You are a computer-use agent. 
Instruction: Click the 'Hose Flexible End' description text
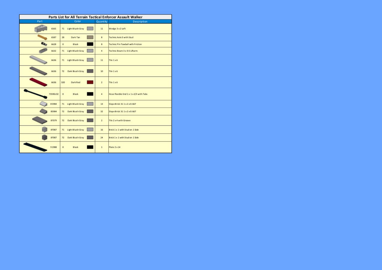click(128, 94)
